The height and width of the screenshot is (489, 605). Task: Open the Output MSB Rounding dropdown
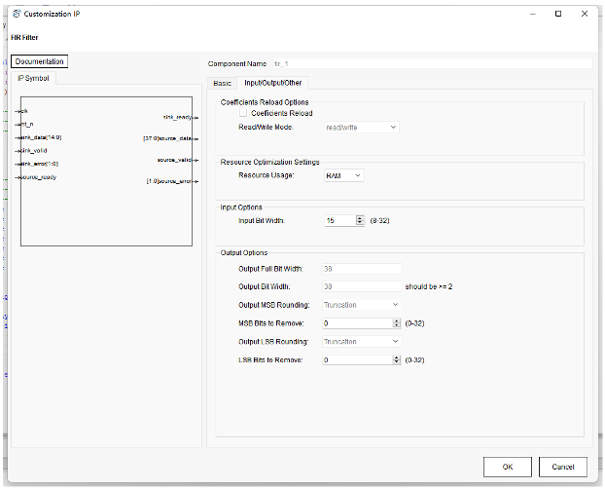[x=360, y=305]
